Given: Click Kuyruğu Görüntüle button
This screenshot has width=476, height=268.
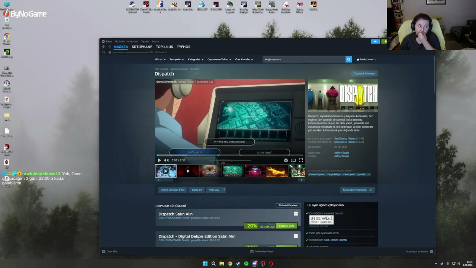Looking at the screenshot, I should click(x=357, y=190).
